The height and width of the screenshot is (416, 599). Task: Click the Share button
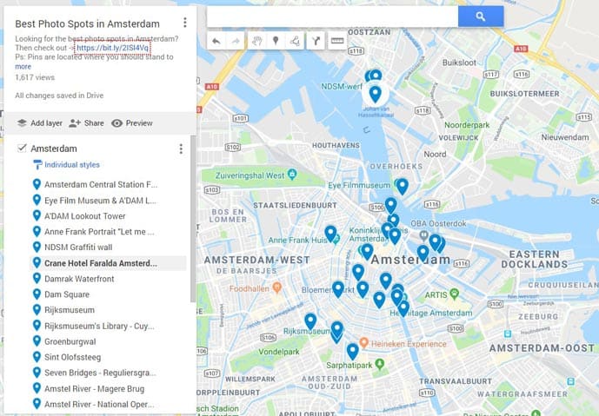87,123
